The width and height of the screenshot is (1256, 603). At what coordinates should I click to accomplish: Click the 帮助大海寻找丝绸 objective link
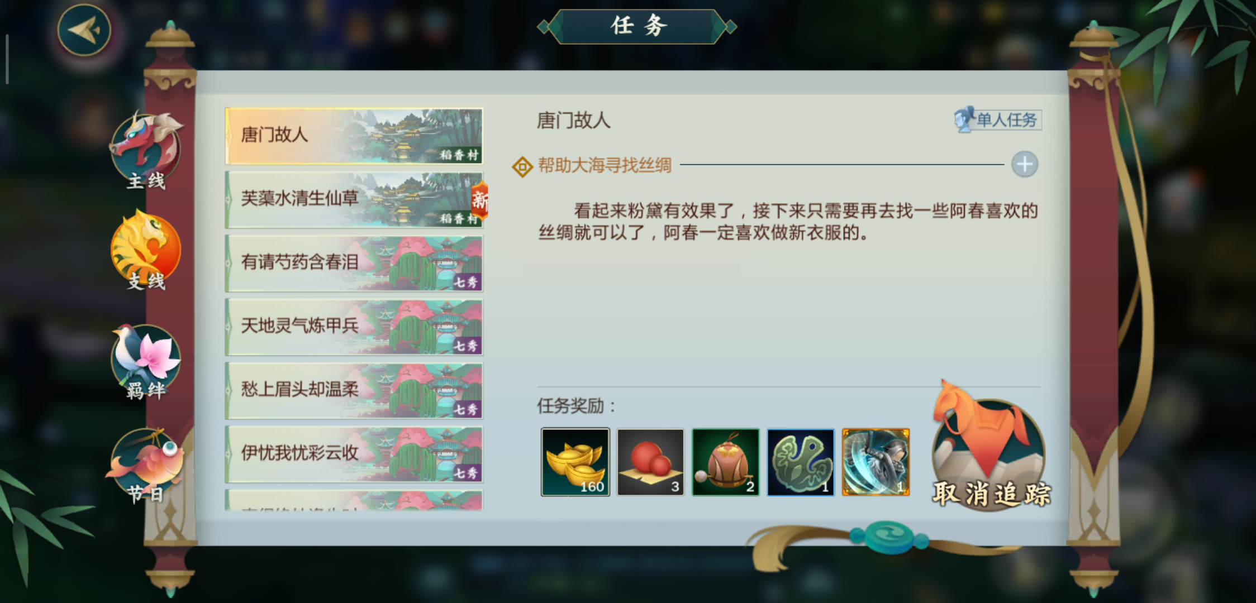[605, 166]
